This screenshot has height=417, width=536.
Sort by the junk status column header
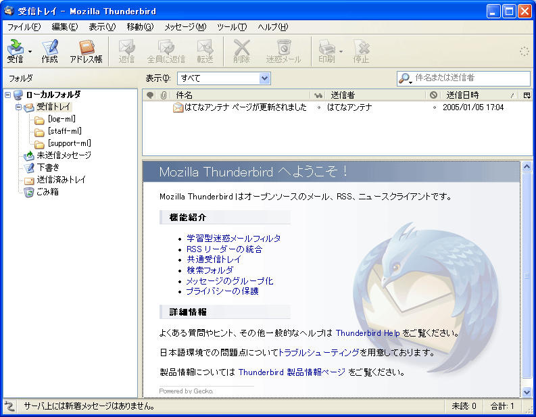(x=433, y=95)
